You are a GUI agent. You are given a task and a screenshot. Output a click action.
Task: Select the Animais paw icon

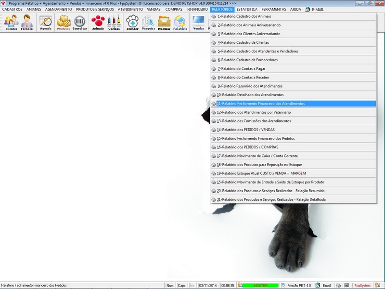(97, 21)
